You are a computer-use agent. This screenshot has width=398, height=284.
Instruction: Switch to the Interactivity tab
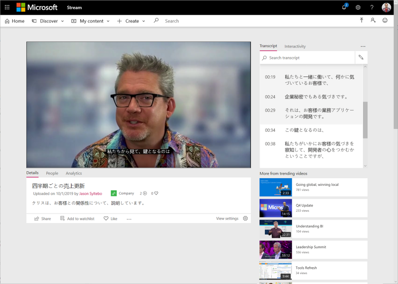[x=295, y=46]
